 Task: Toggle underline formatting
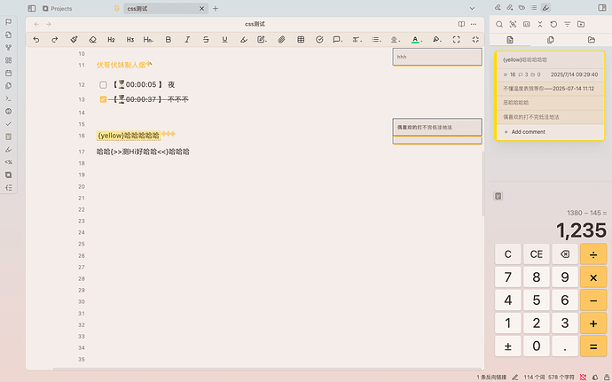pyautogui.click(x=224, y=39)
